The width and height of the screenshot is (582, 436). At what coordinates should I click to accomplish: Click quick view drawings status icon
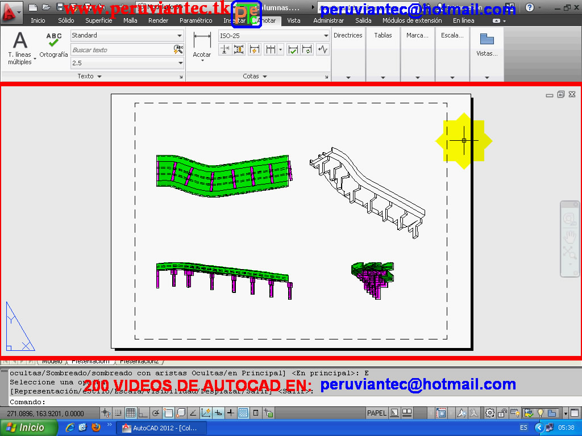(x=407, y=413)
